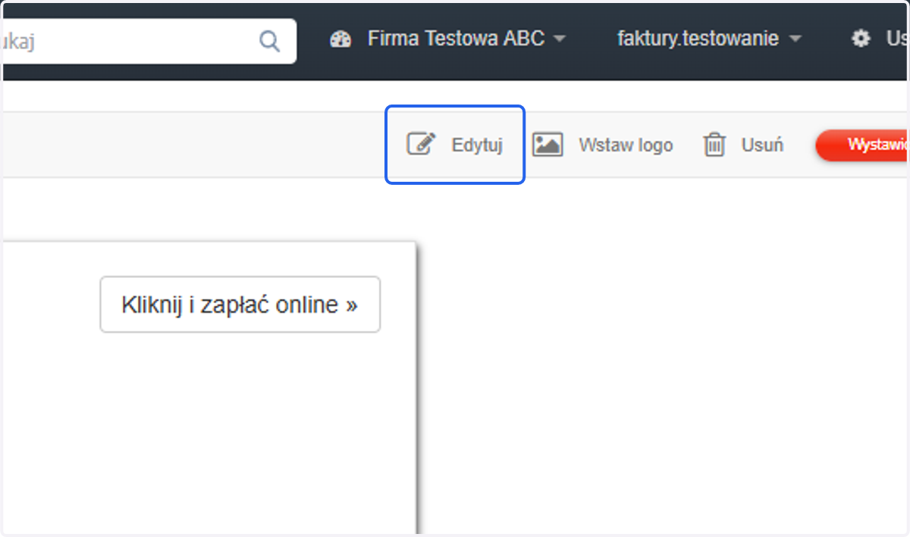This screenshot has width=910, height=537.
Task: Click the Edytuj pencil icon
Action: click(422, 144)
